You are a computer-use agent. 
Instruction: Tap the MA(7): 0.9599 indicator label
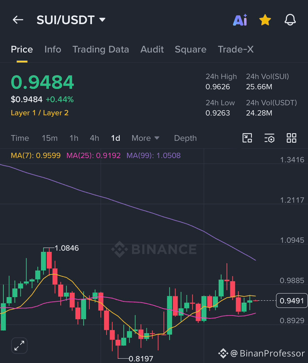pyautogui.click(x=36, y=155)
